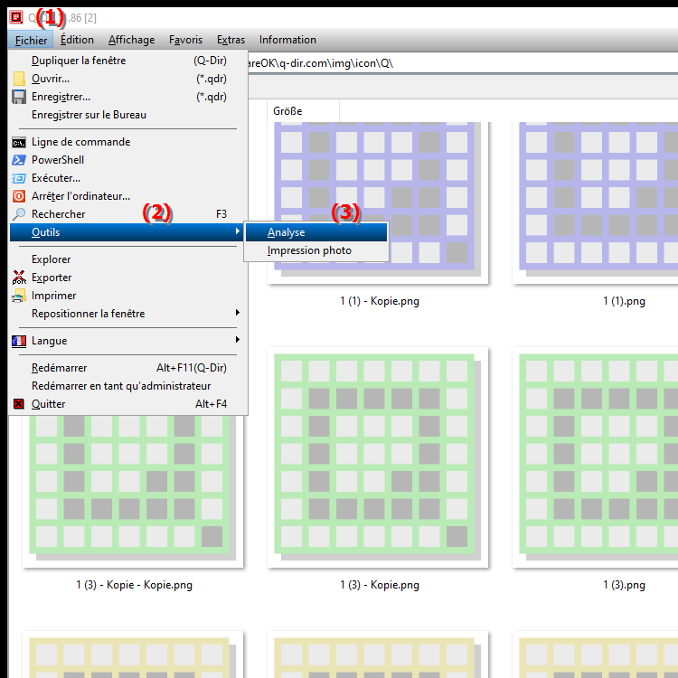Click the Q-Dir application icon in title bar
The width and height of the screenshot is (678, 678).
coord(16,17)
